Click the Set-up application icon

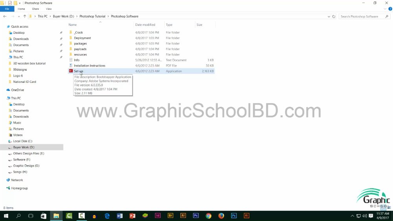[71, 71]
